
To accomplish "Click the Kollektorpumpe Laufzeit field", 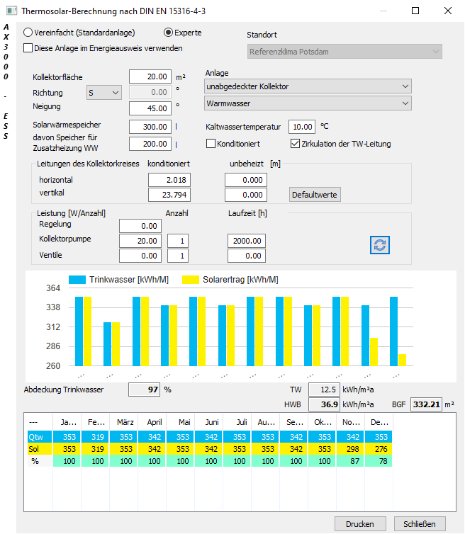I will 247,241.
